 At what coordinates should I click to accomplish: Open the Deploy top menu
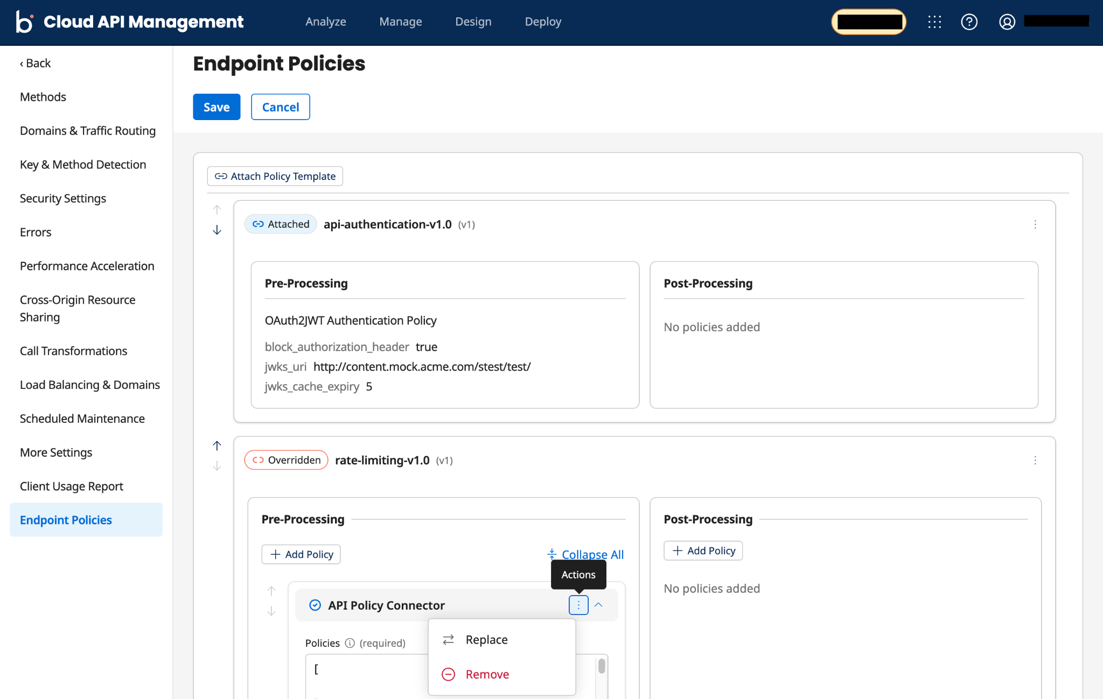pos(543,22)
